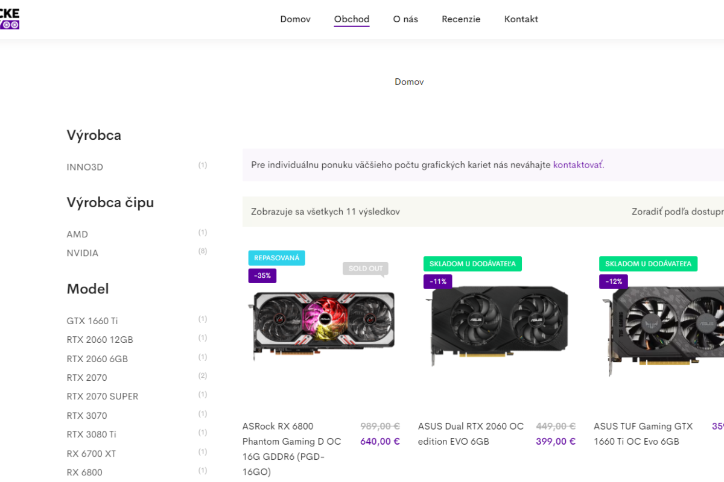Follow the kontaktovať link in the notice
The image size is (724, 482).
pos(579,164)
